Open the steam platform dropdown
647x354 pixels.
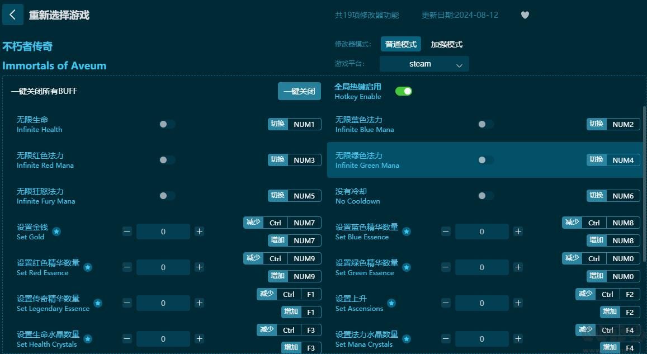(x=424, y=64)
